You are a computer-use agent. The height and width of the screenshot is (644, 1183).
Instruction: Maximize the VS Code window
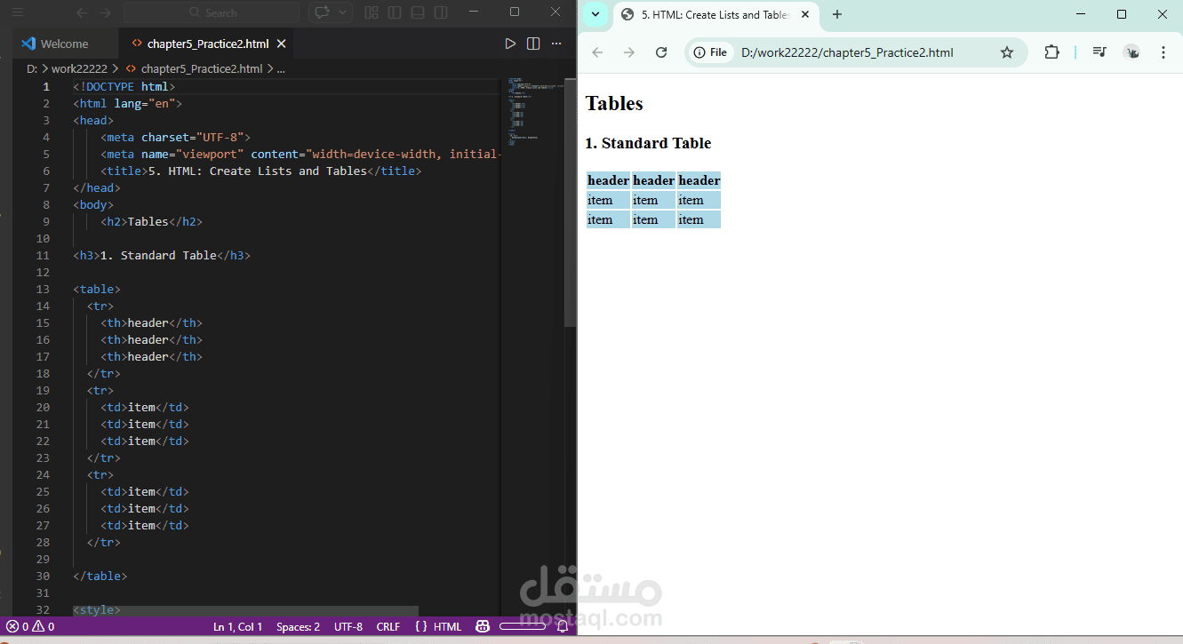(x=515, y=12)
